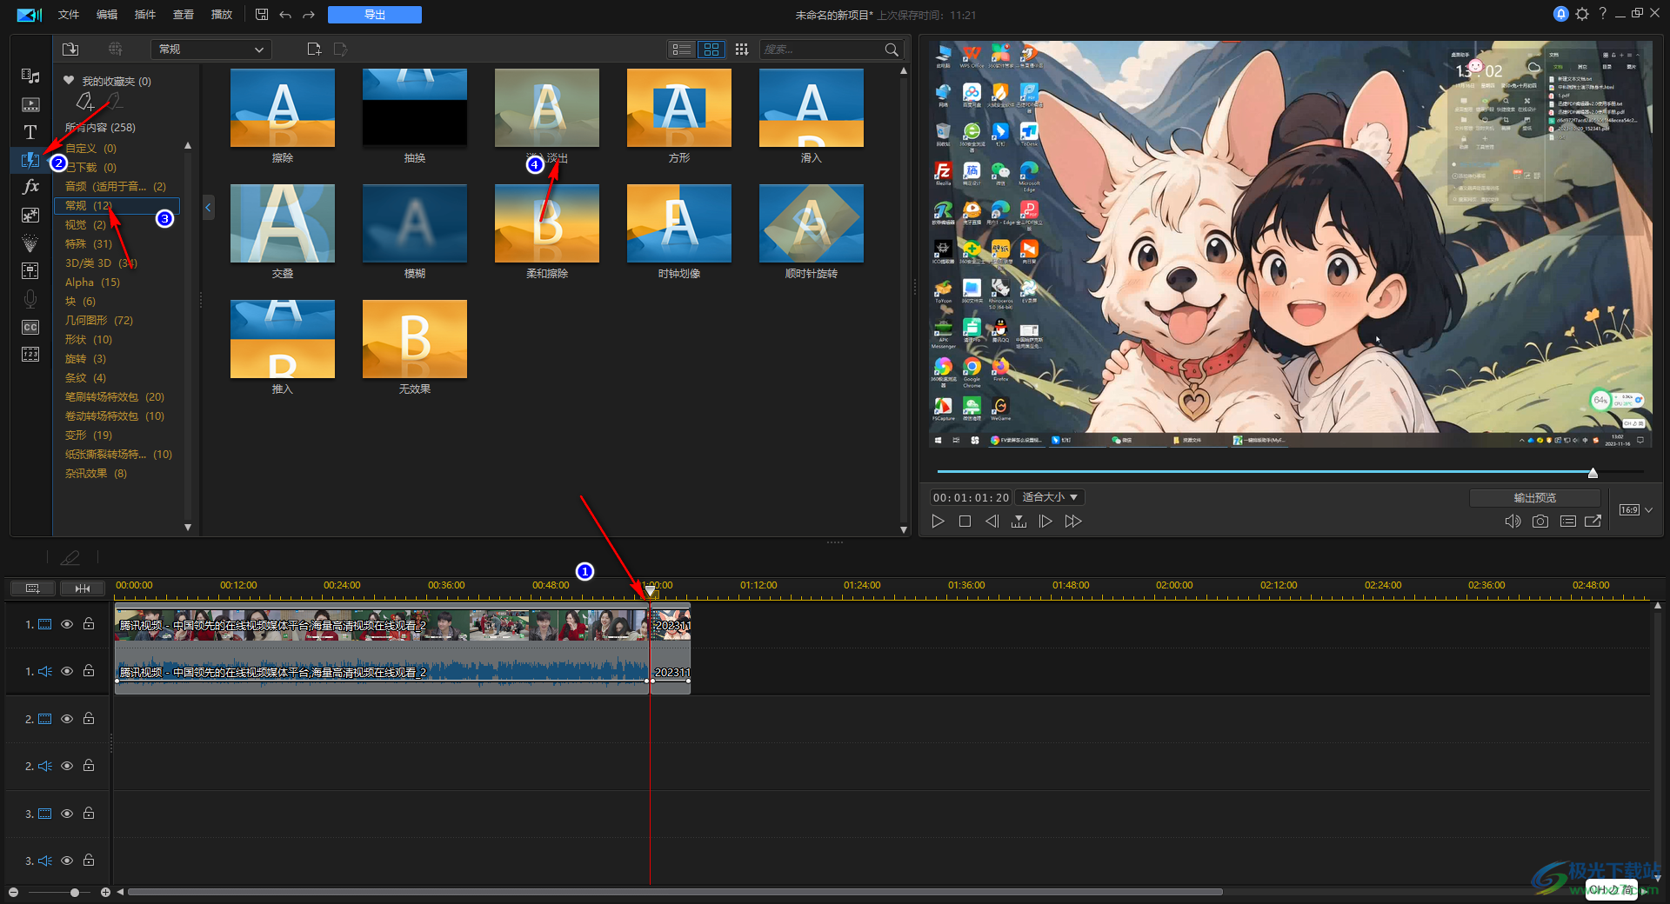Click the category list scroll up arrow
Viewport: 1670px width, 904px height.
(188, 146)
